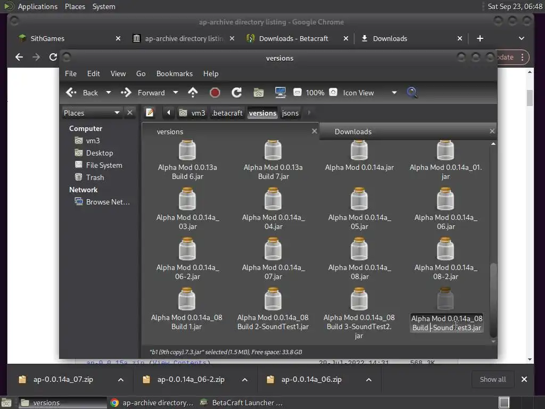Reload the versions folder view
Screen dimensions: 545x409
237,93
